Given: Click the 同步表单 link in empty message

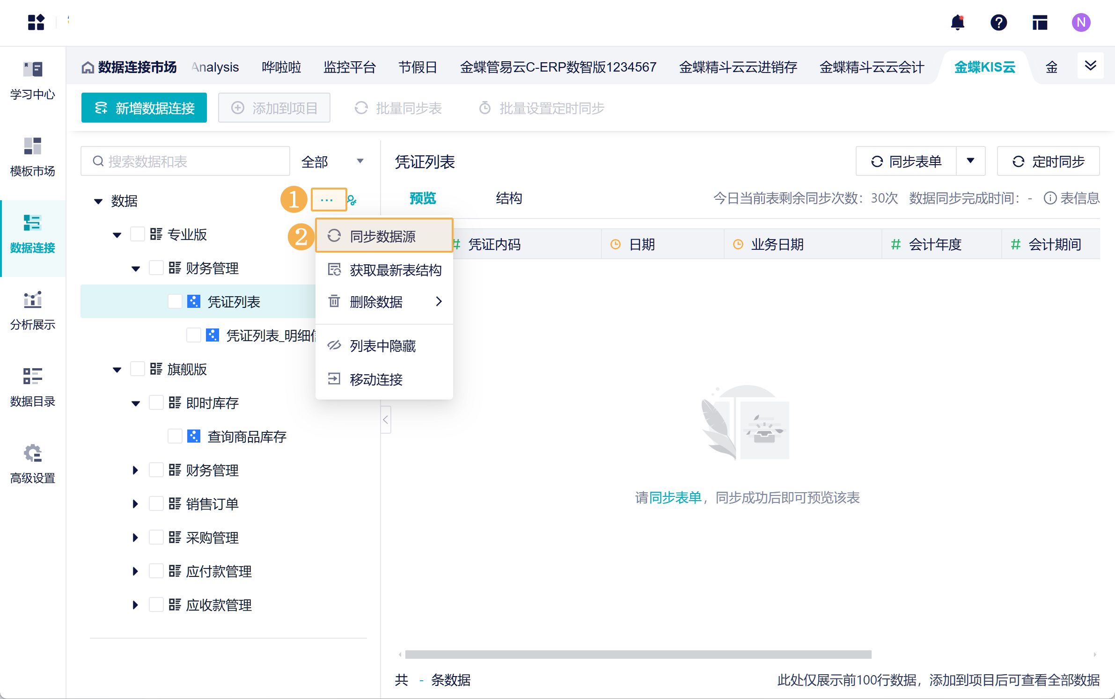Looking at the screenshot, I should click(x=675, y=497).
